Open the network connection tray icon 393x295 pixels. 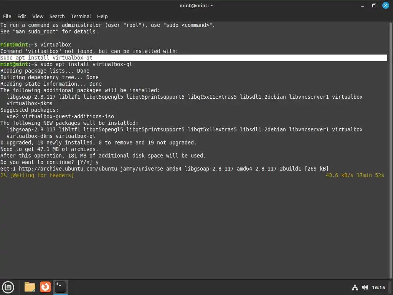[355, 287]
